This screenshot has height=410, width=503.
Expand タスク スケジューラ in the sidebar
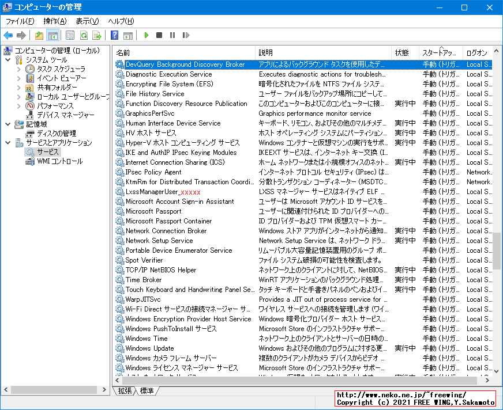(x=18, y=69)
